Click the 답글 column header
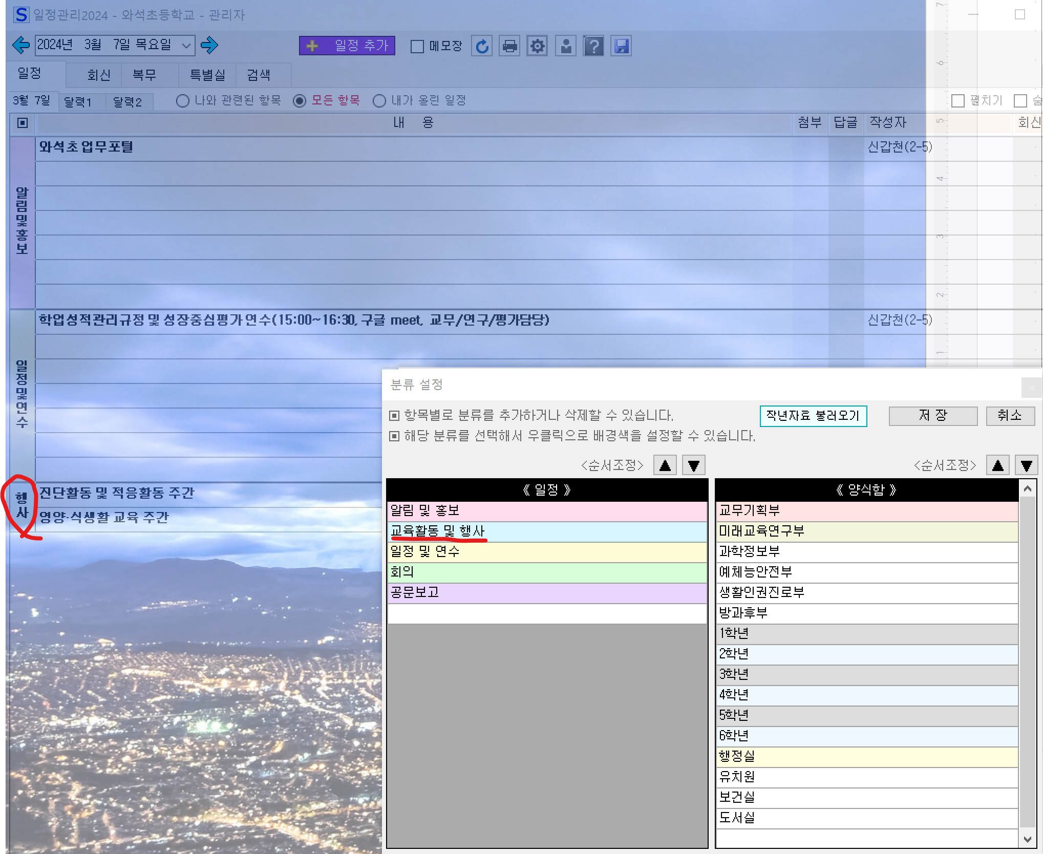The width and height of the screenshot is (1043, 854). point(846,123)
